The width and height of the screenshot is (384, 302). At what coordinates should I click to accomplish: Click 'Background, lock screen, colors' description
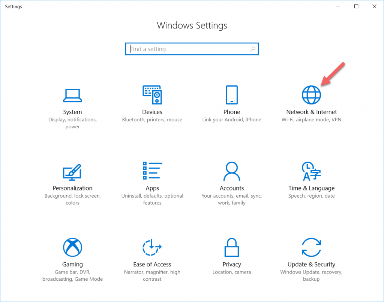pos(72,199)
